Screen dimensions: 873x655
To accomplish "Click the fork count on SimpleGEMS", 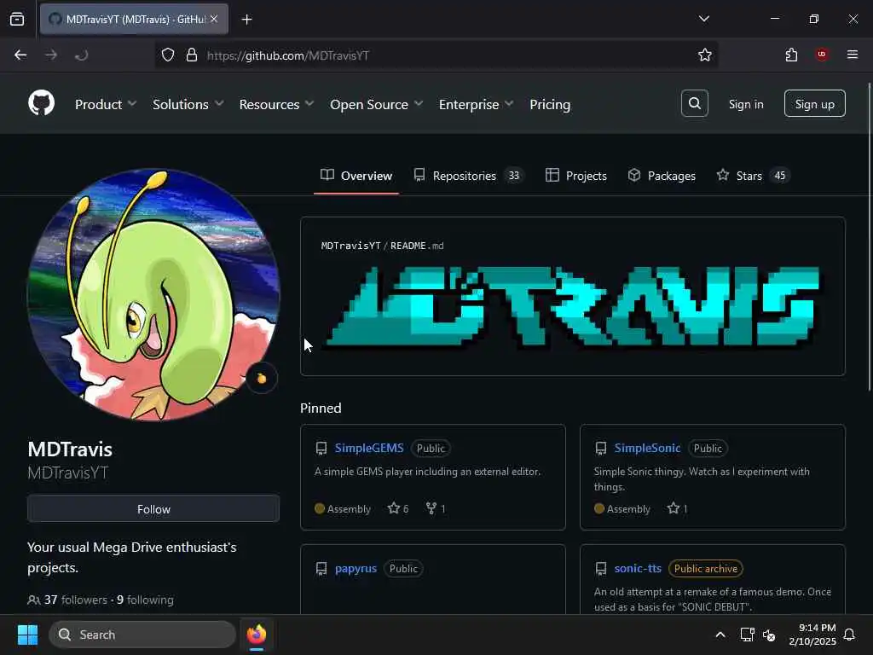I will 436,508.
